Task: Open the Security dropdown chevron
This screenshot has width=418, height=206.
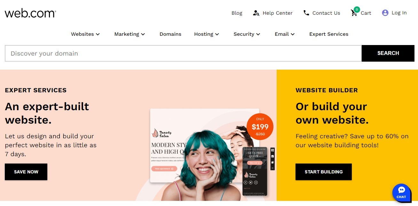Action: 258,34
